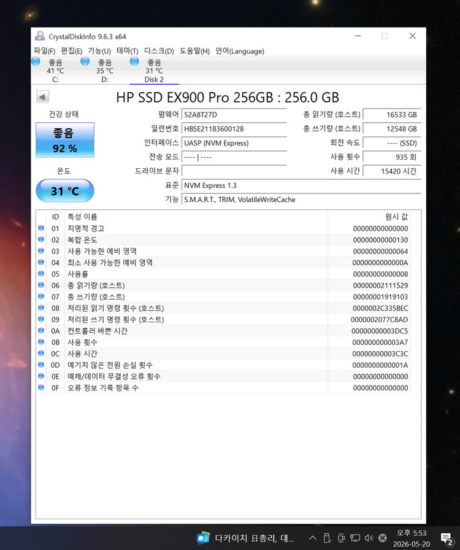
Task: Open the 기능(U) menu
Action: tap(99, 51)
